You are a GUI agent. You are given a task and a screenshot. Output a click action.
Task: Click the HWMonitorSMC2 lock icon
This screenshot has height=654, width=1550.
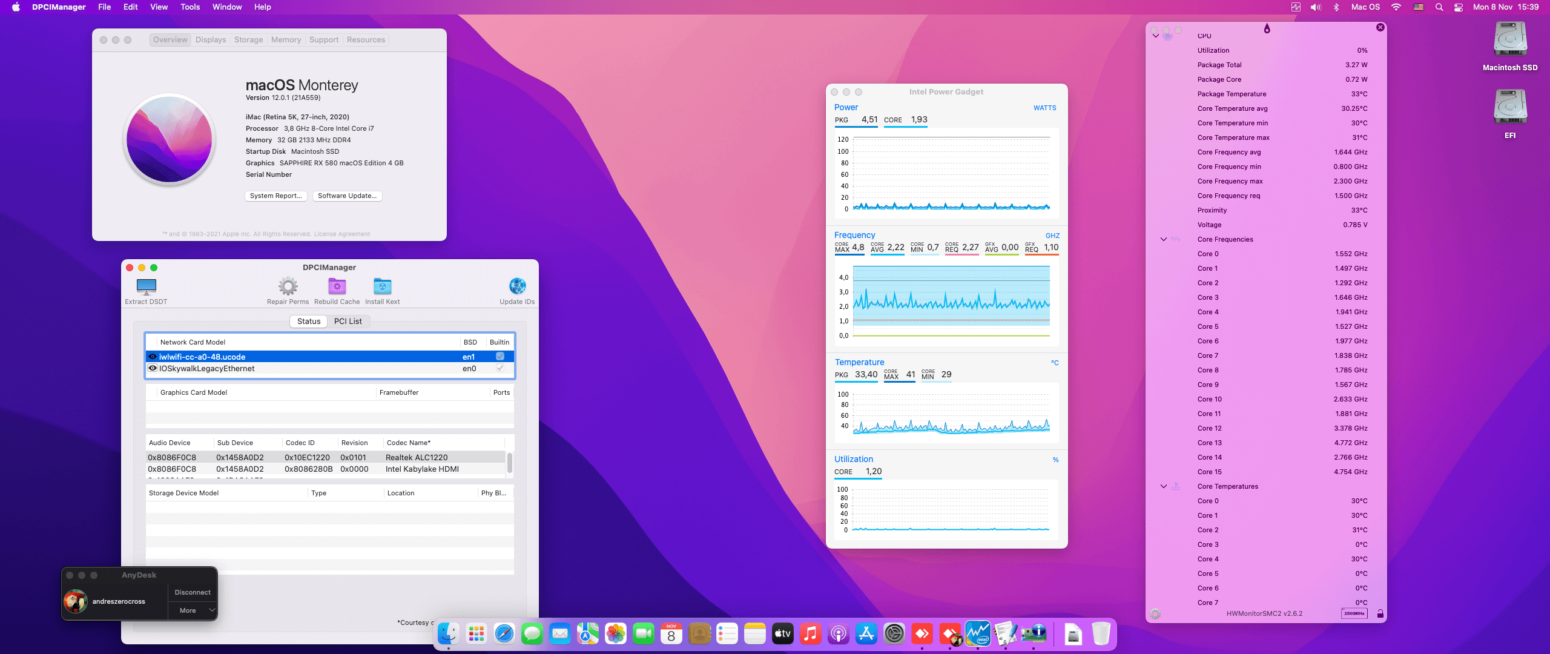click(x=1380, y=613)
